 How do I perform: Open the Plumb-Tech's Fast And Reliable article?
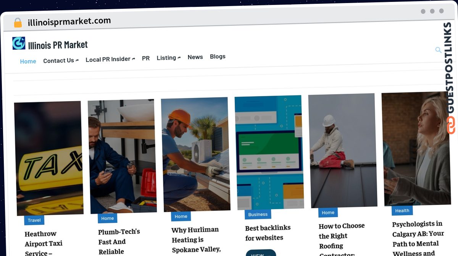119,241
